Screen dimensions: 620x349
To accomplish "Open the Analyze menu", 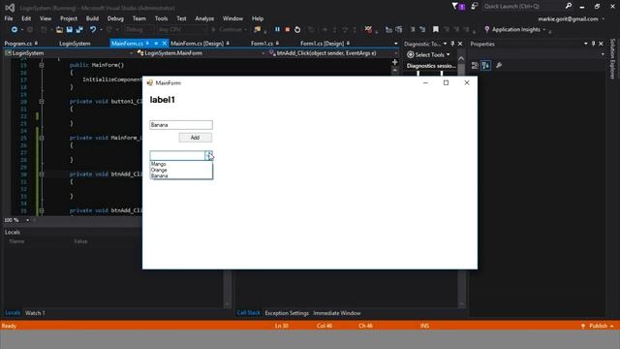I will 204,18.
